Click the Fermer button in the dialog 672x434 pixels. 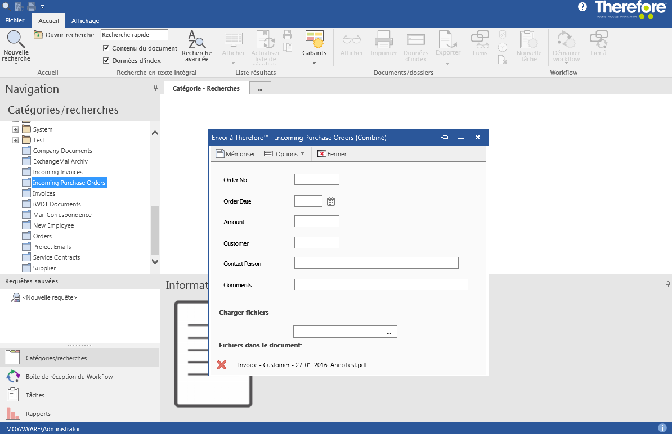(332, 153)
